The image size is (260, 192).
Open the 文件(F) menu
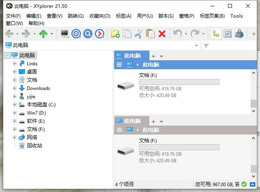click(13, 16)
